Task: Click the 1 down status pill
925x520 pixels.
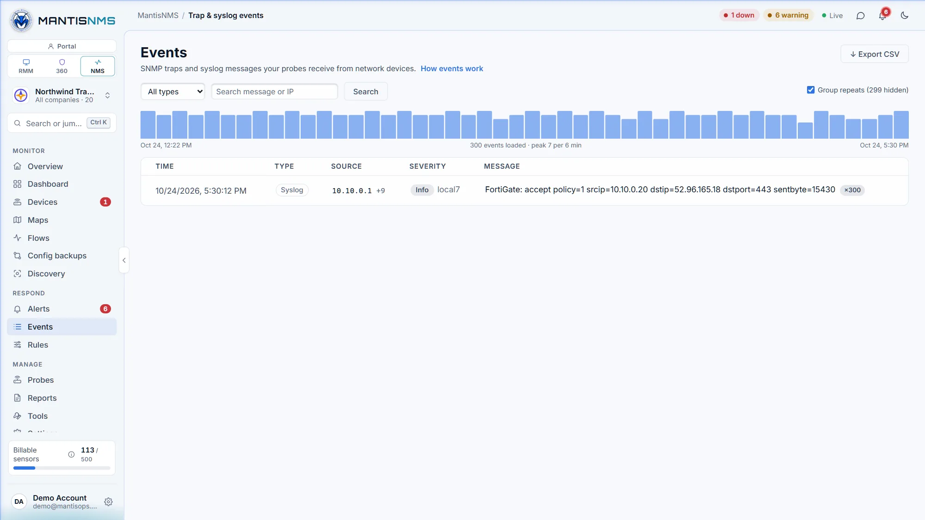Action: (739, 15)
